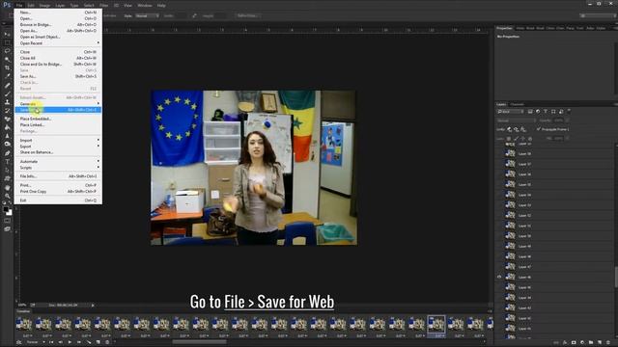This screenshot has height=347, width=618.
Task: Toggle the Lock transparent pixels icon
Action: [x=509, y=139]
